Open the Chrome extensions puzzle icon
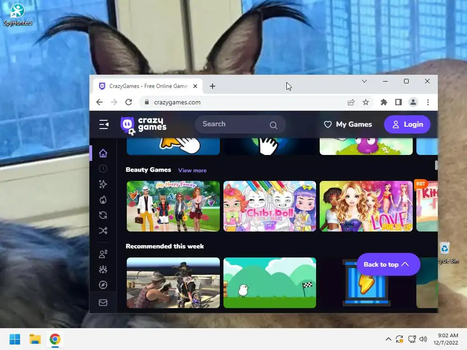The image size is (467, 350). 384,103
